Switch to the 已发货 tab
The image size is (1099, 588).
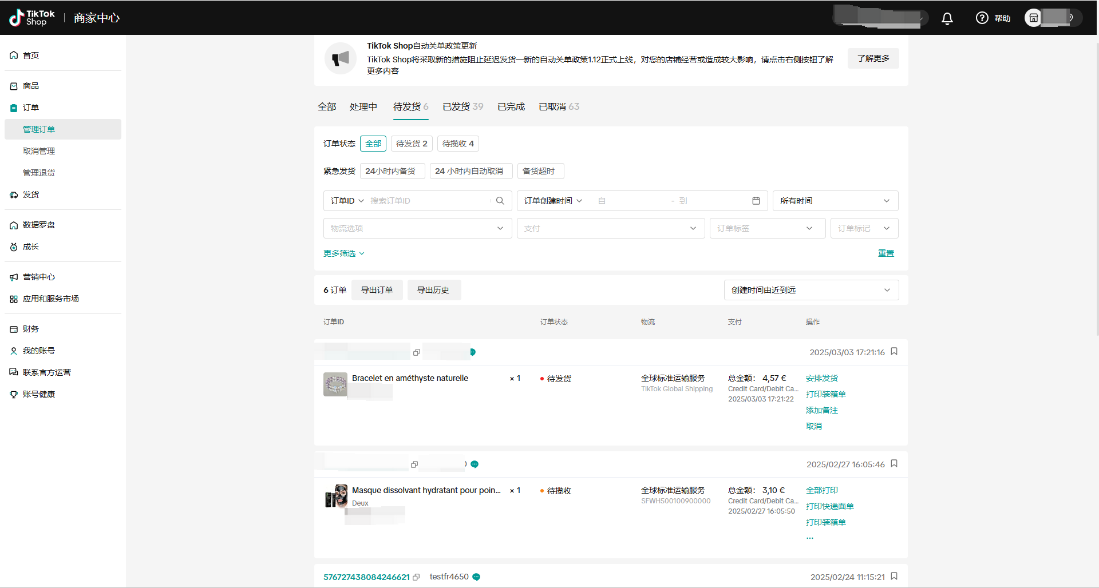click(462, 107)
